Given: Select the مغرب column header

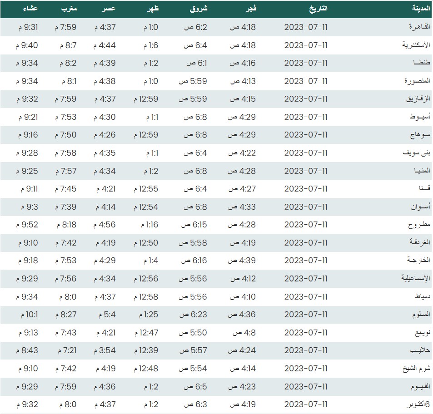Looking at the screenshot, I should click(x=69, y=9).
